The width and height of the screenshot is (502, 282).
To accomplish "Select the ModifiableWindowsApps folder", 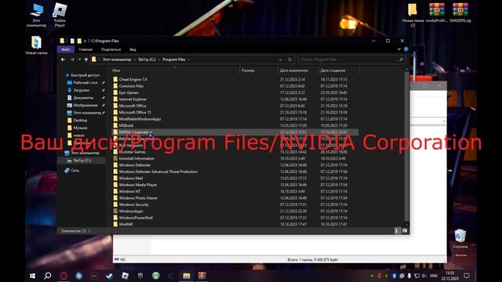I will pos(140,119).
